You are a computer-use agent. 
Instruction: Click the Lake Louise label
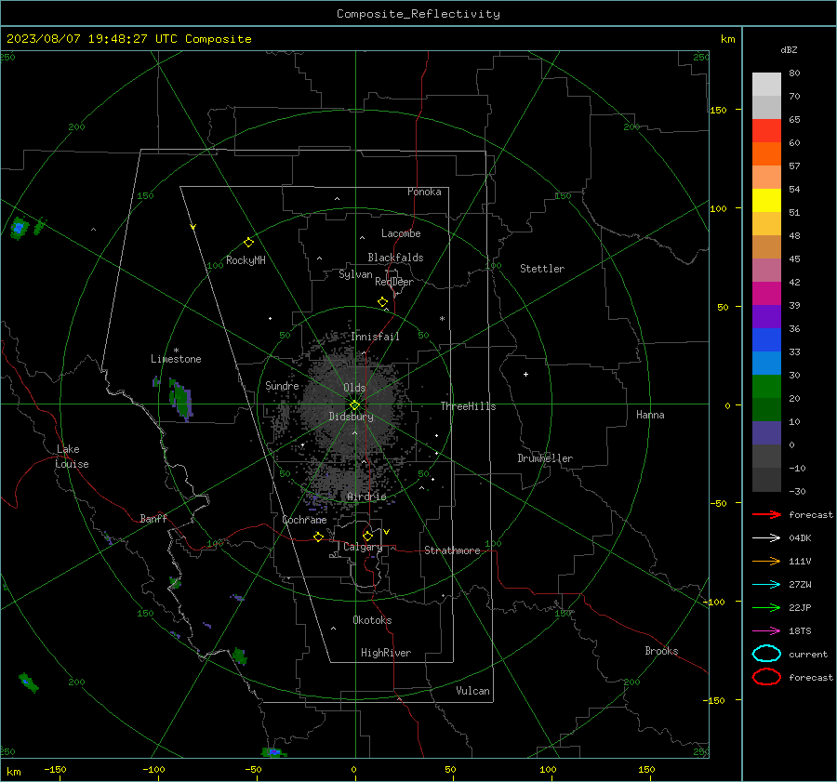point(72,457)
